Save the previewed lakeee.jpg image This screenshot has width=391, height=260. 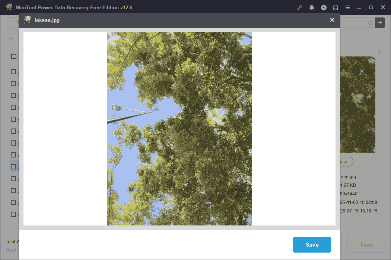click(312, 244)
